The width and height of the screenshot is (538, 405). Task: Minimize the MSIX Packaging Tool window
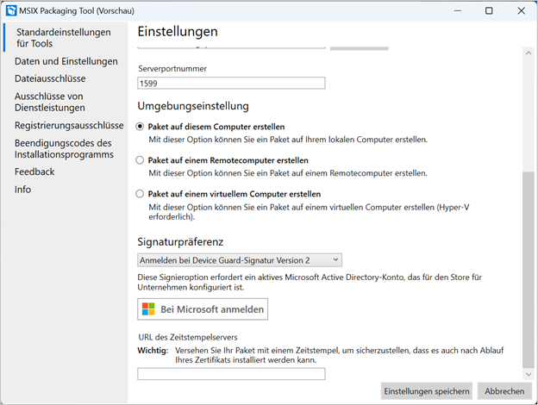(x=457, y=10)
